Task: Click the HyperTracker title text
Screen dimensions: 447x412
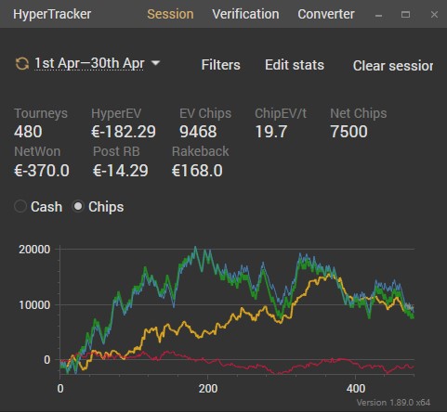Action: 52,14
